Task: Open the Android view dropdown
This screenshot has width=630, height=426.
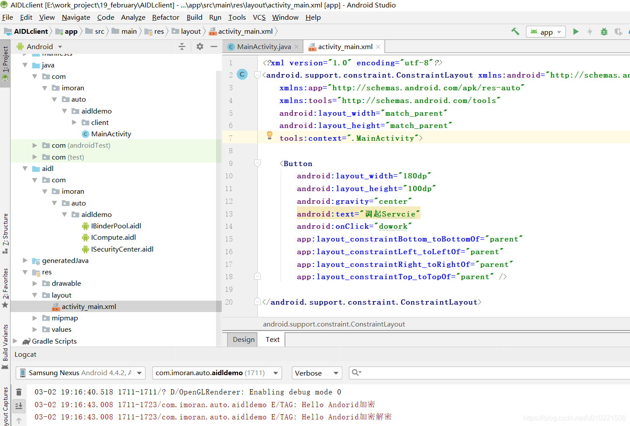Action: click(x=39, y=46)
